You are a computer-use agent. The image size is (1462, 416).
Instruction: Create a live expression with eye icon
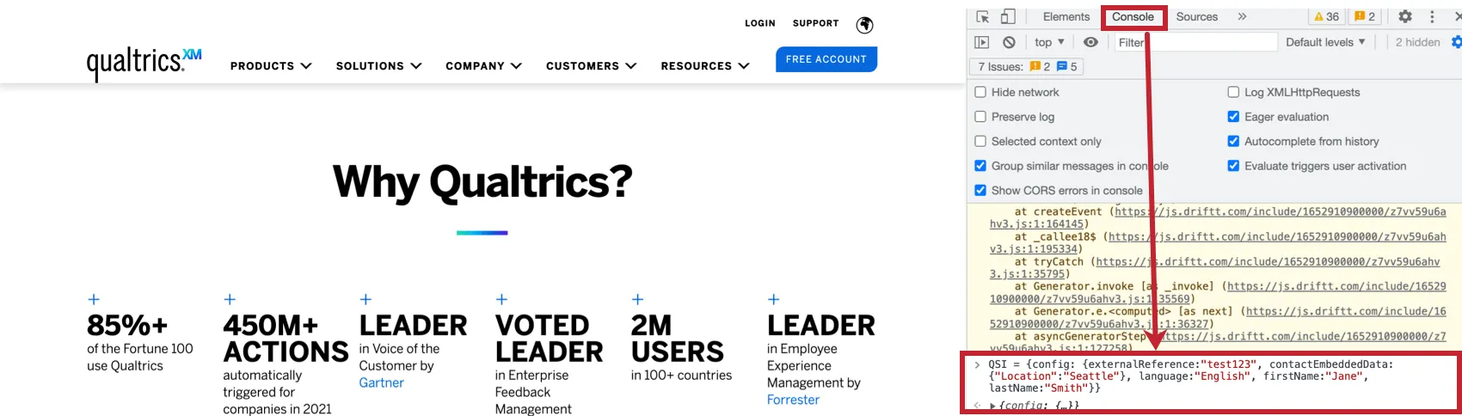(x=1090, y=42)
